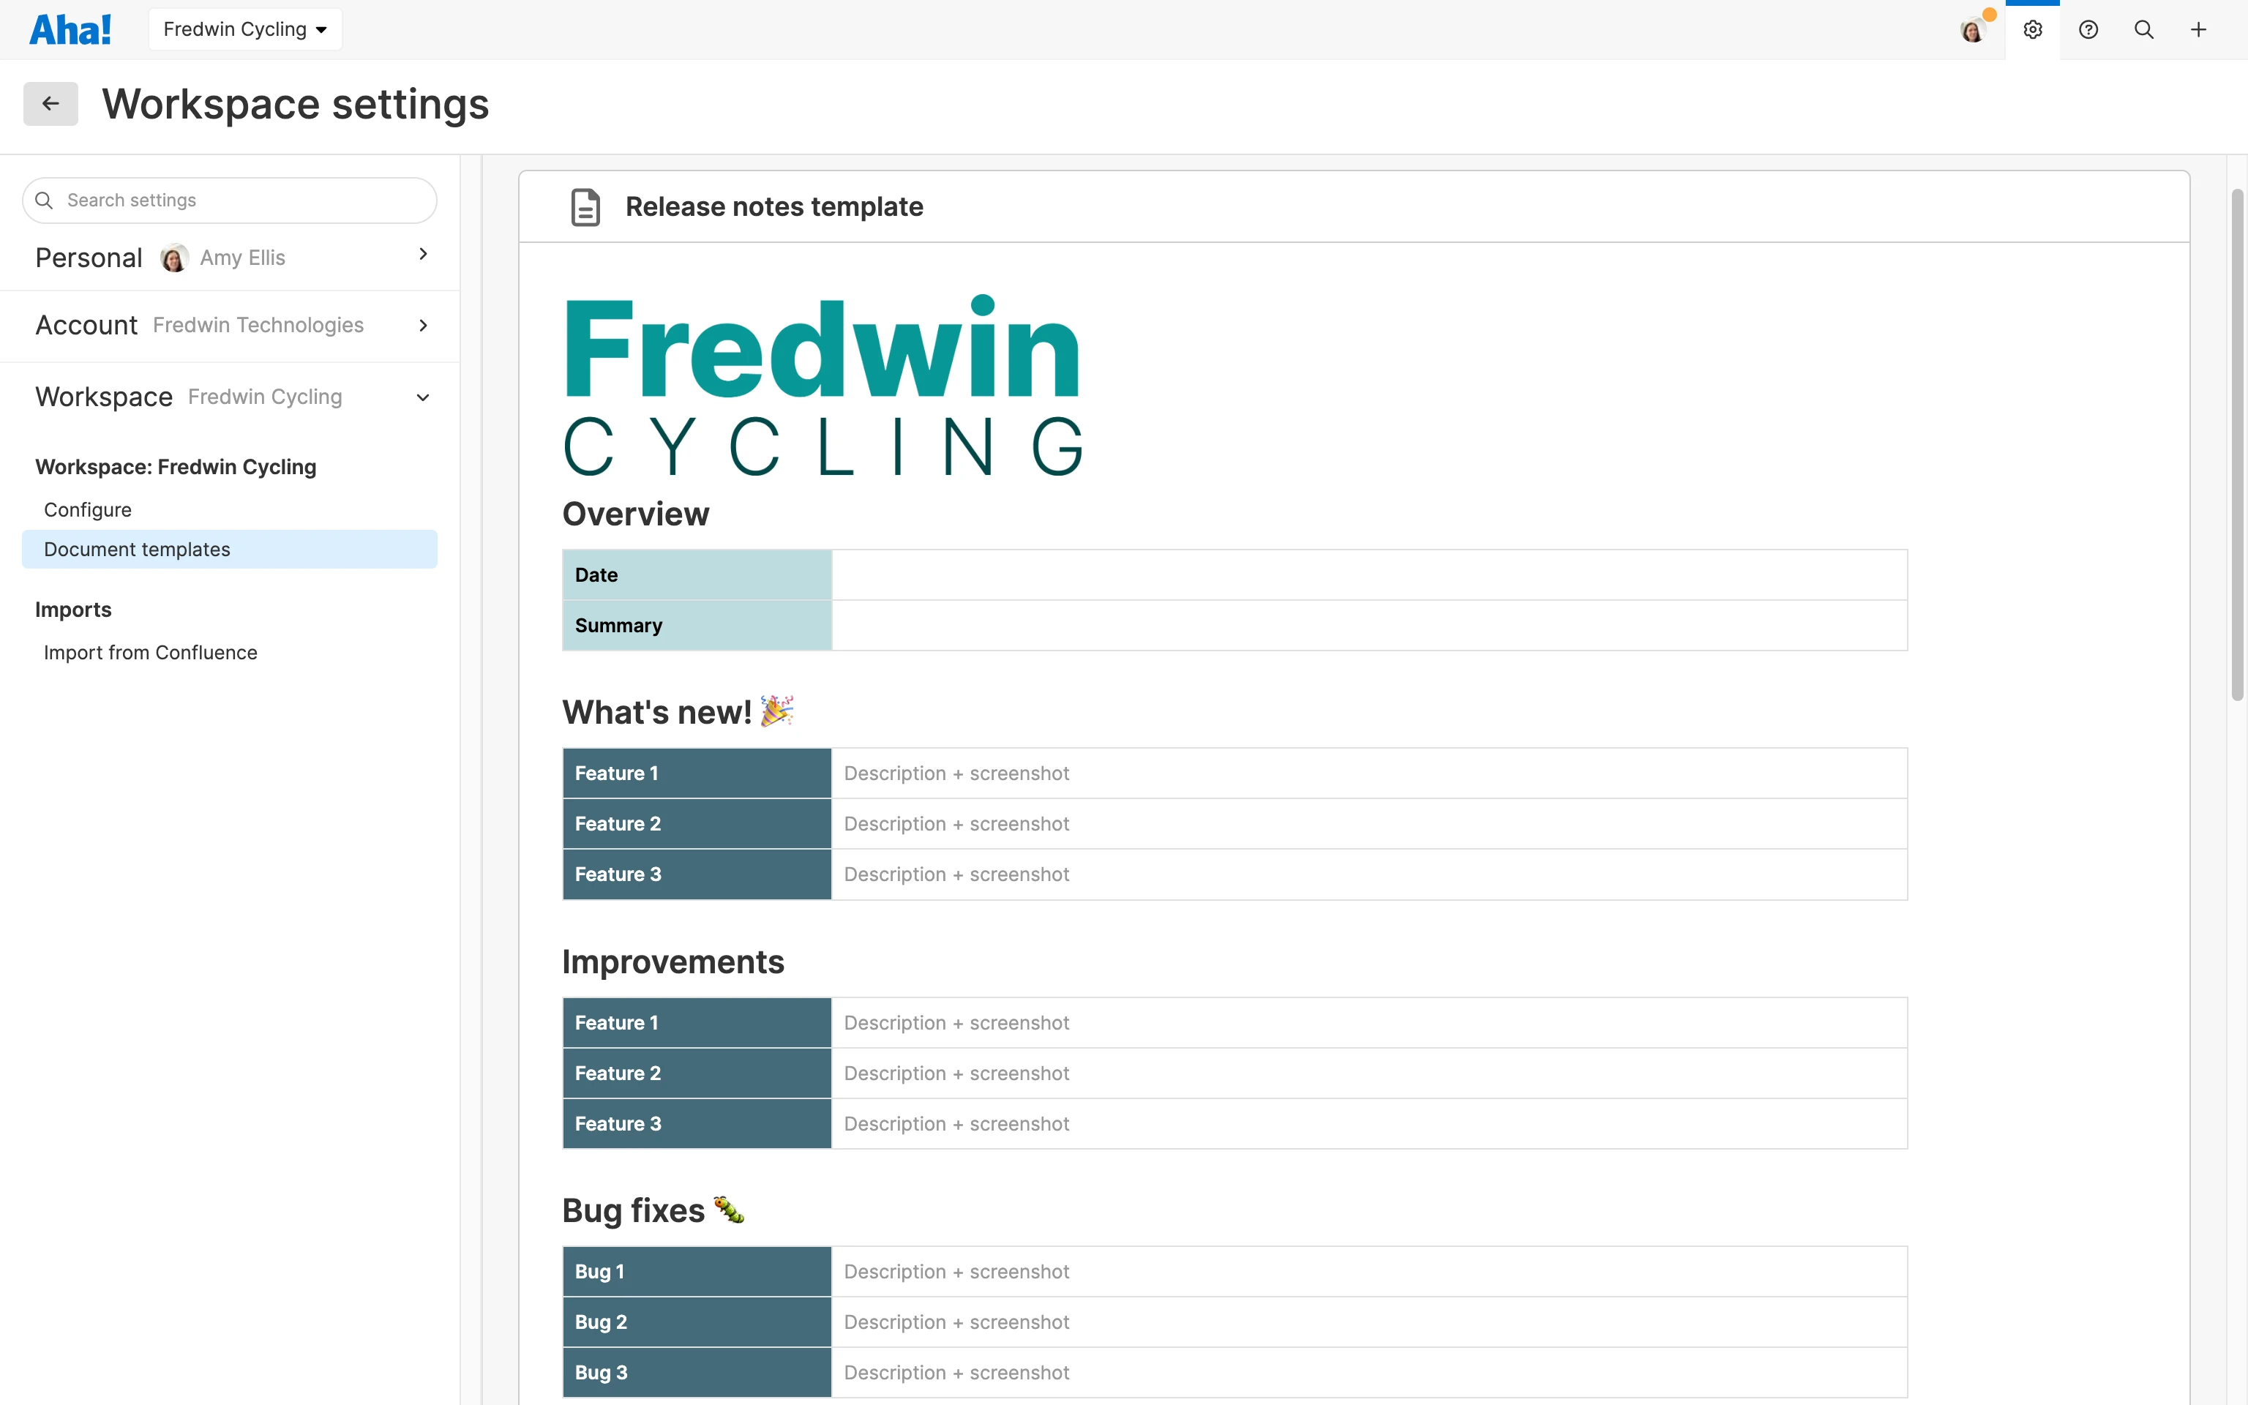Open help with the question mark icon
2248x1405 pixels.
point(2088,29)
